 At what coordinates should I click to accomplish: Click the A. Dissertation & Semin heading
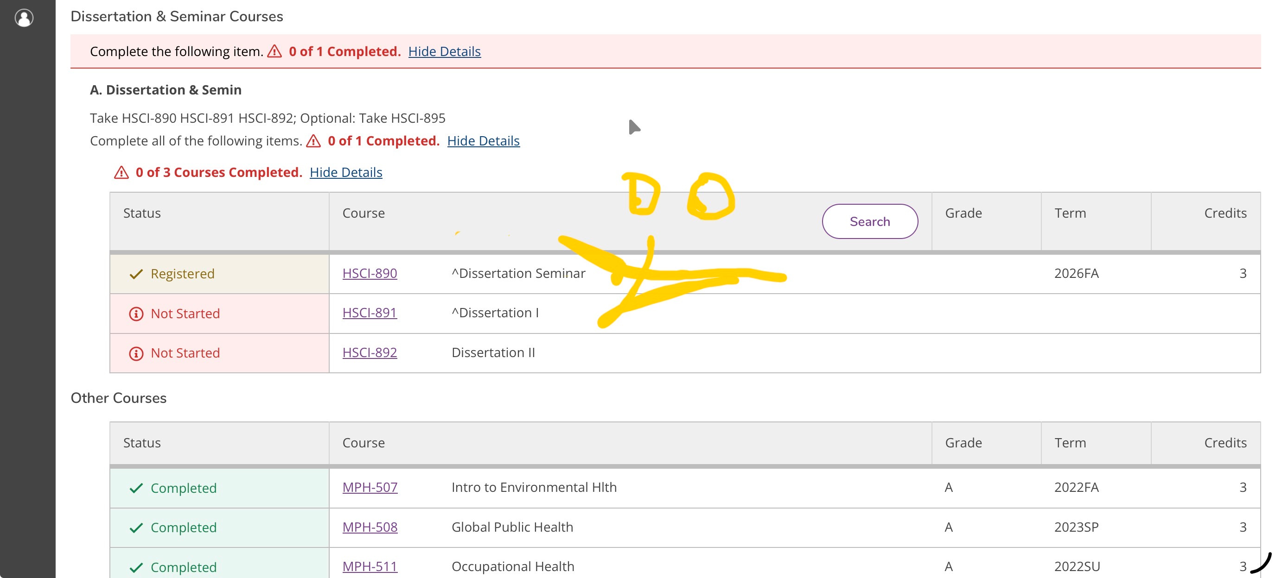pyautogui.click(x=166, y=90)
